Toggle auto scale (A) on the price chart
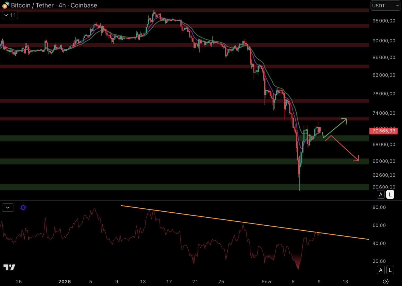 [x=381, y=195]
